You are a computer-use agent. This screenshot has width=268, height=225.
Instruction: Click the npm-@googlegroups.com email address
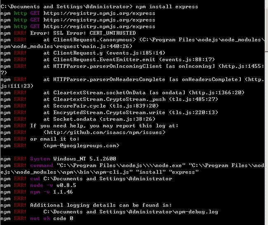pos(81,146)
